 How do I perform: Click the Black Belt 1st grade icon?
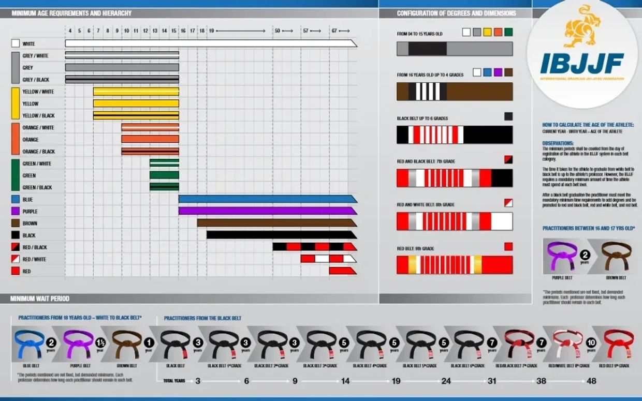pos(224,344)
